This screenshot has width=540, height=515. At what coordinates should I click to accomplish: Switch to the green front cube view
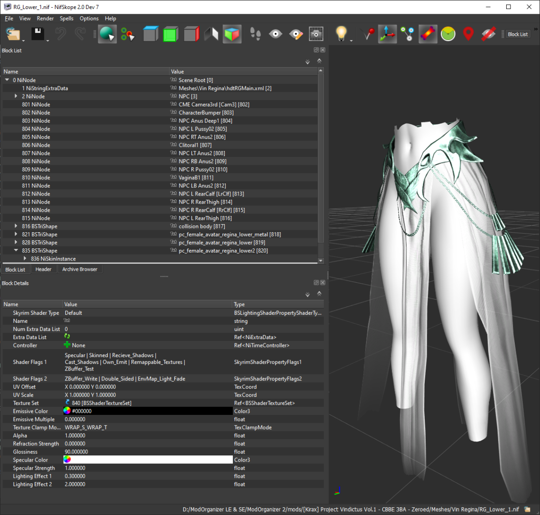170,34
